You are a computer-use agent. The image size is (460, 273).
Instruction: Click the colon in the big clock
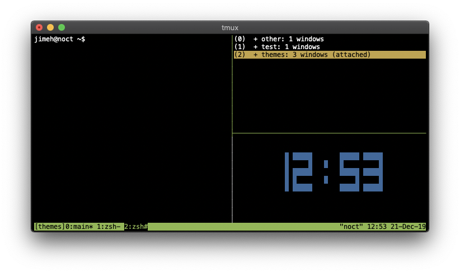(x=326, y=172)
